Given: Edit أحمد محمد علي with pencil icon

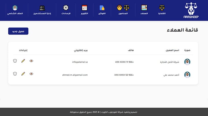Looking at the screenshot, I should 23,74.
